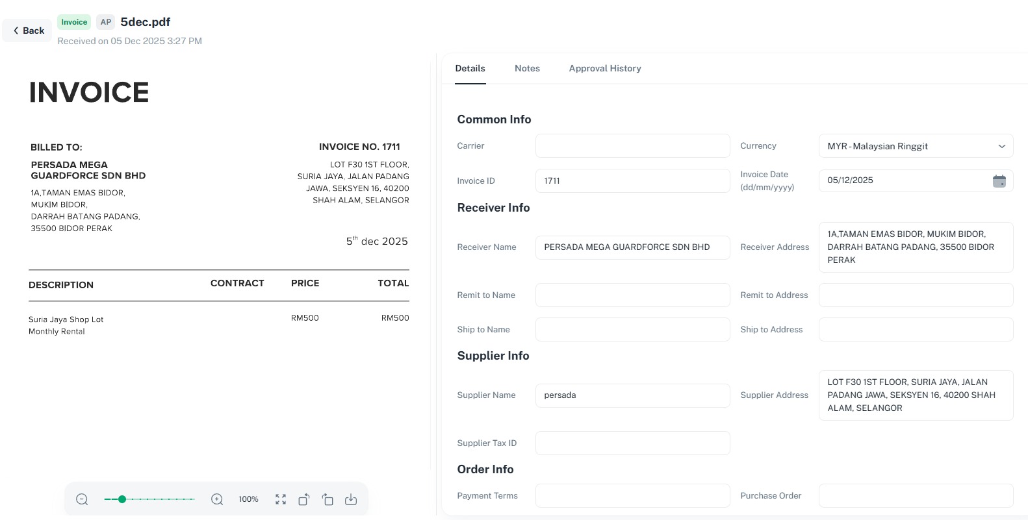Click the zoom in magnifier icon
Screen dimensions: 1028x520
pyautogui.click(x=217, y=499)
